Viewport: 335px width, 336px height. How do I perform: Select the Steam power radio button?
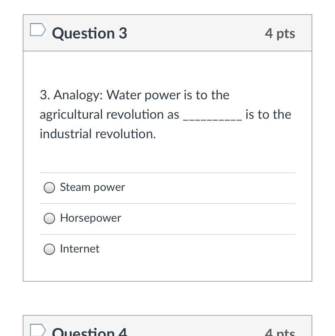pos(49,188)
